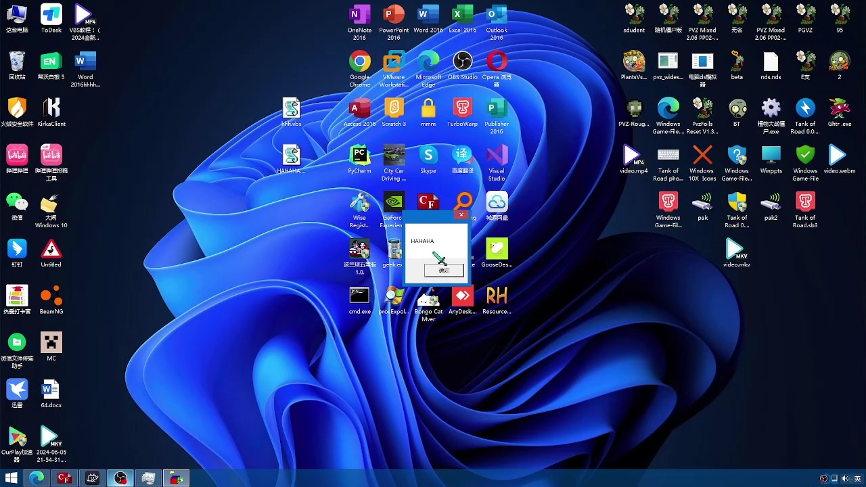This screenshot has height=487, width=866.
Task: Open the sdudent desktop icon
Action: coord(634,18)
